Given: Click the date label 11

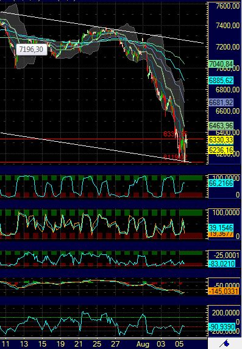Looking at the screenshot, I should point(5,344).
